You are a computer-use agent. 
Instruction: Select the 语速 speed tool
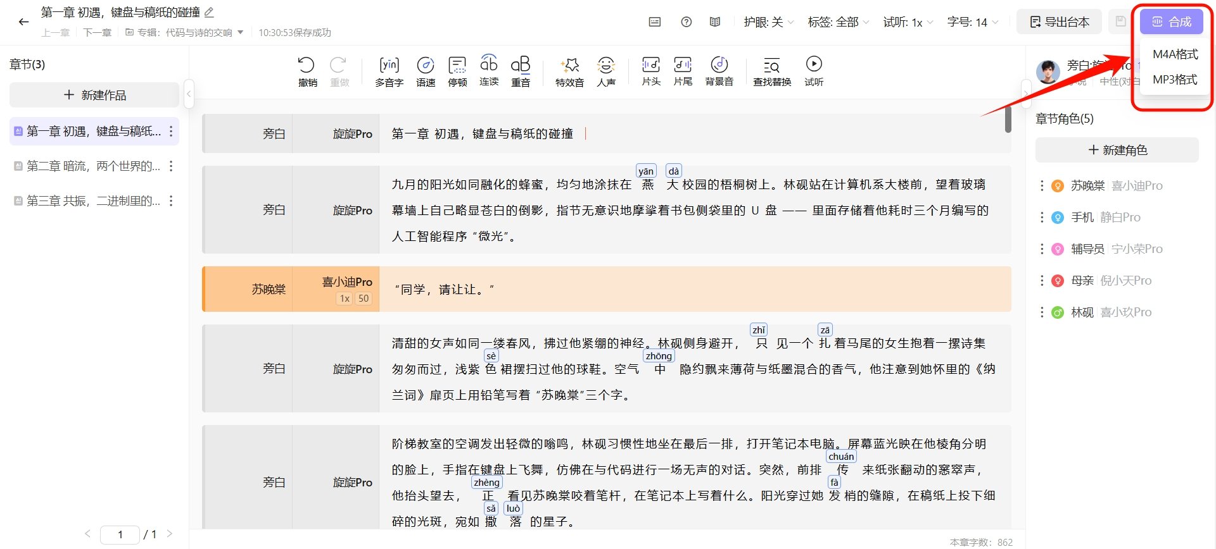click(x=426, y=71)
